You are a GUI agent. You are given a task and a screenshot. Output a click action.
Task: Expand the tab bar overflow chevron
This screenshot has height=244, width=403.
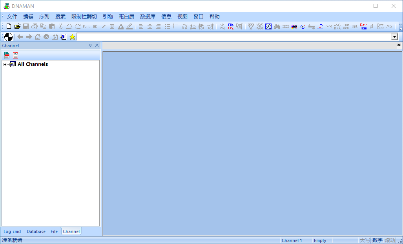tap(399, 45)
